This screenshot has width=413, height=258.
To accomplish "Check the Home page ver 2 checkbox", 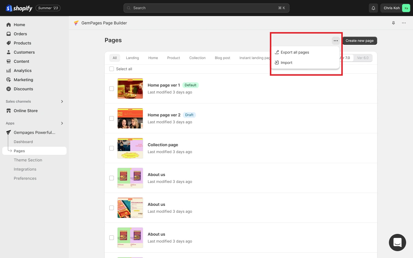I will tap(112, 118).
